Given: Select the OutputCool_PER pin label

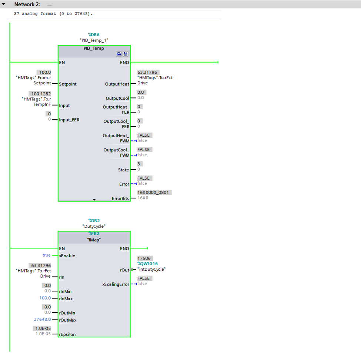Looking at the screenshot, I should (x=117, y=124).
